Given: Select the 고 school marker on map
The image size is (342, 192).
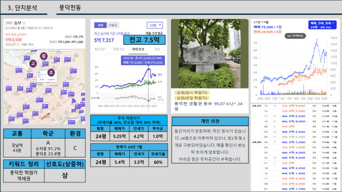Looking at the screenshot, I should tap(33, 63).
